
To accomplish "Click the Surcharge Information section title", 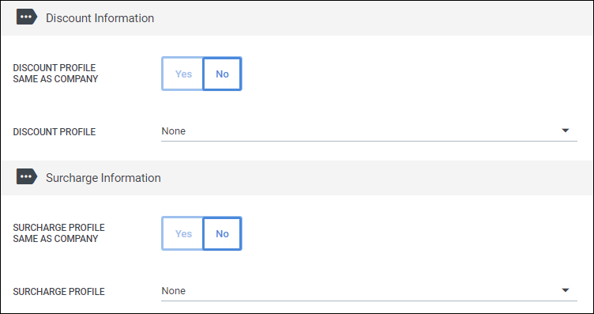I will 103,178.
